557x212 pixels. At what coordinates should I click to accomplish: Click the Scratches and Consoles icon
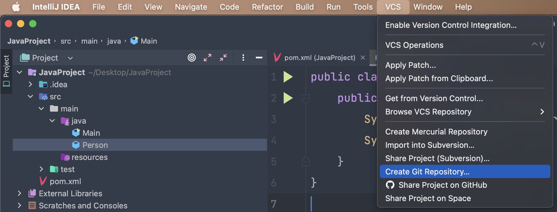click(32, 205)
